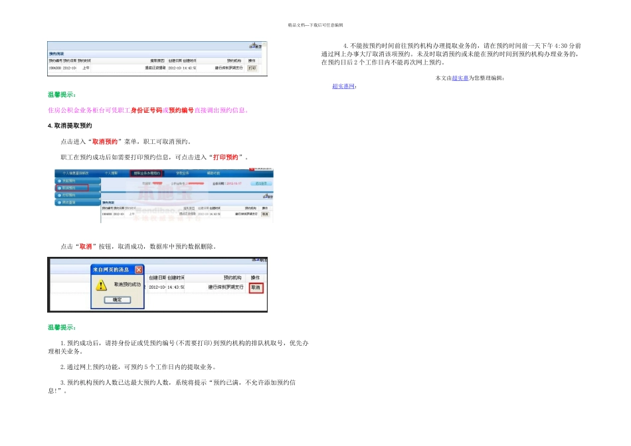Select the fourth sidebar item 网点查询
Screen dimensions: 631x446
77,202
